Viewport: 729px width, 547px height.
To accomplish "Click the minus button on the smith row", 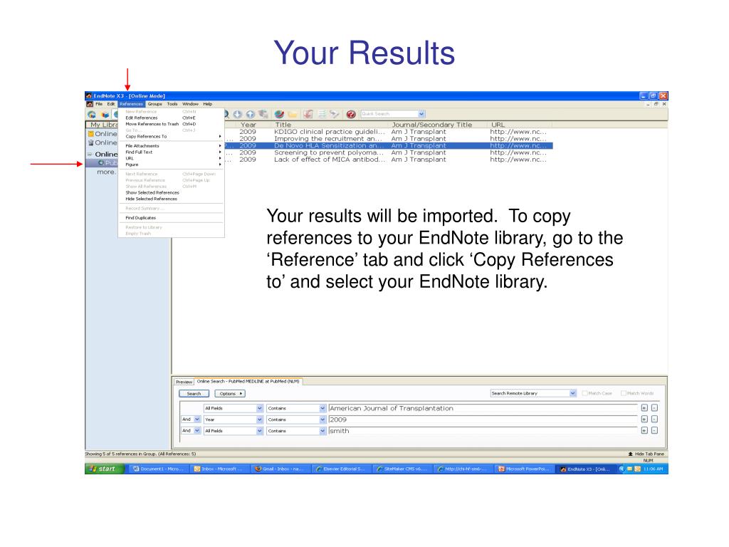I will [x=655, y=431].
